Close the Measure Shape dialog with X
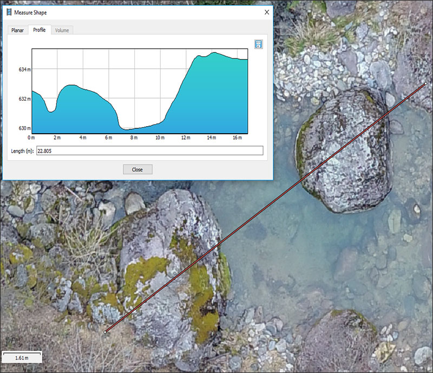Viewport: 433px width, 373px height. coord(267,12)
